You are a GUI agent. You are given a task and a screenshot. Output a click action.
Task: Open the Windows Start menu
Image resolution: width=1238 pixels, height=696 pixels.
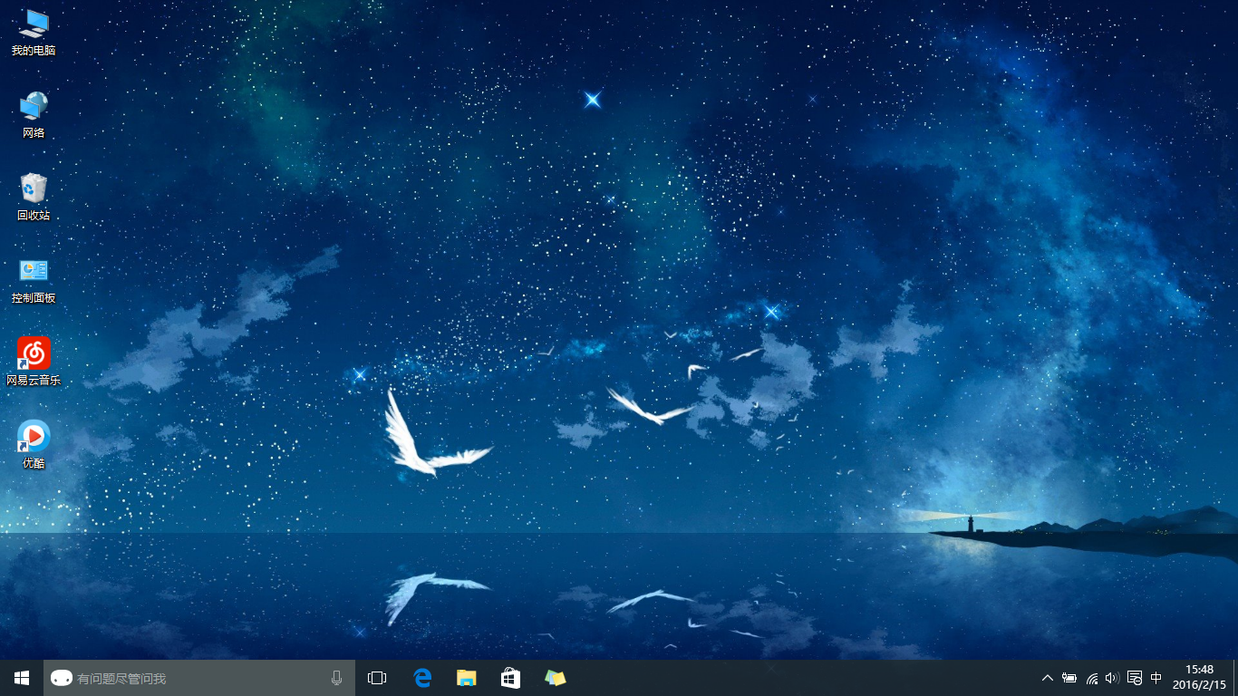tap(22, 678)
